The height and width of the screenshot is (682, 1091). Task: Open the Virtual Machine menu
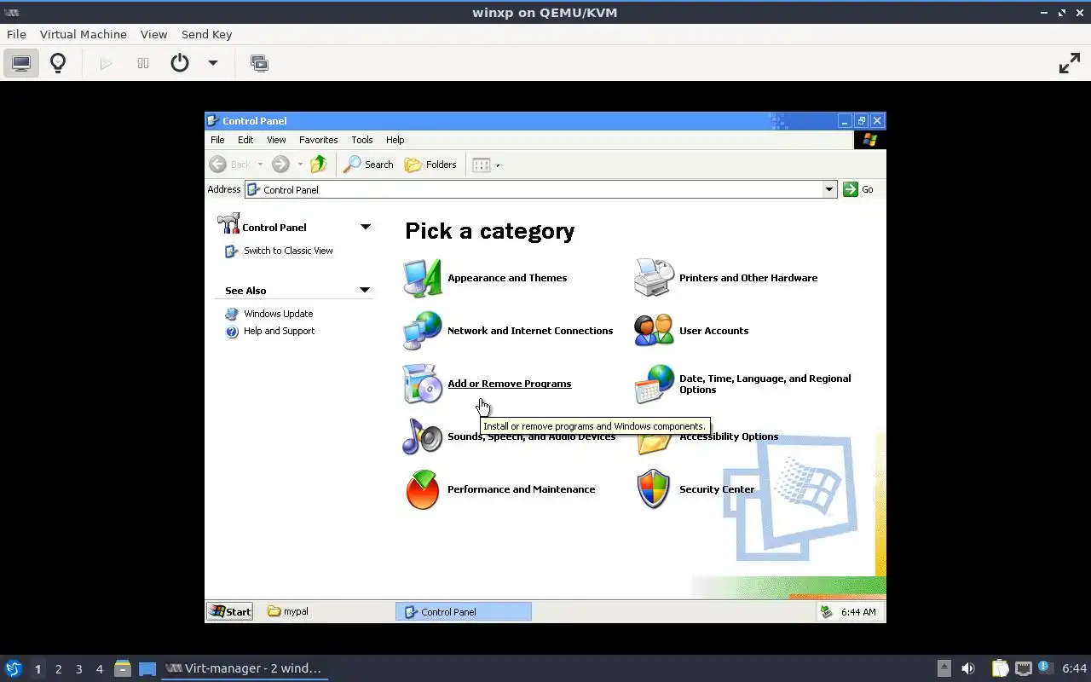(x=84, y=34)
